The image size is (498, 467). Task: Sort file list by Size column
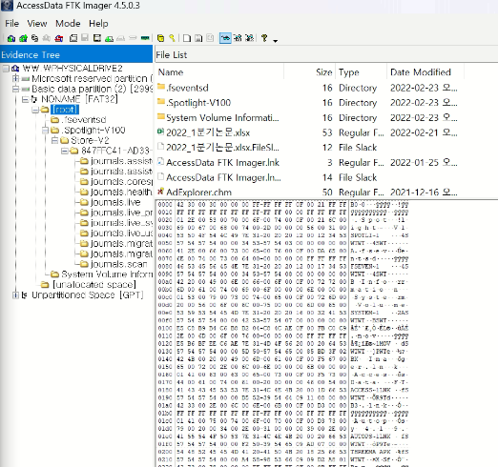pos(309,72)
